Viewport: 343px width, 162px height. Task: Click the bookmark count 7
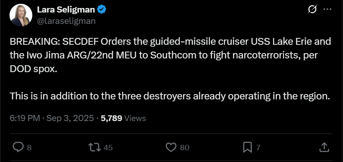point(259,148)
